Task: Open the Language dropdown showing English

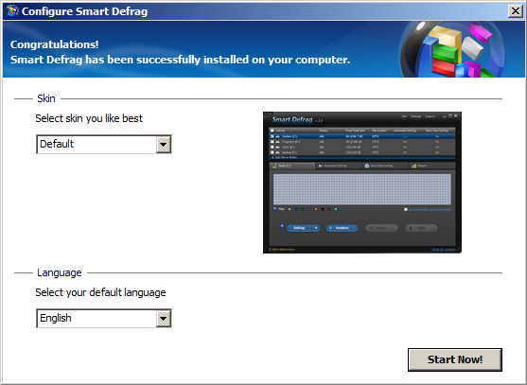Action: click(104, 318)
